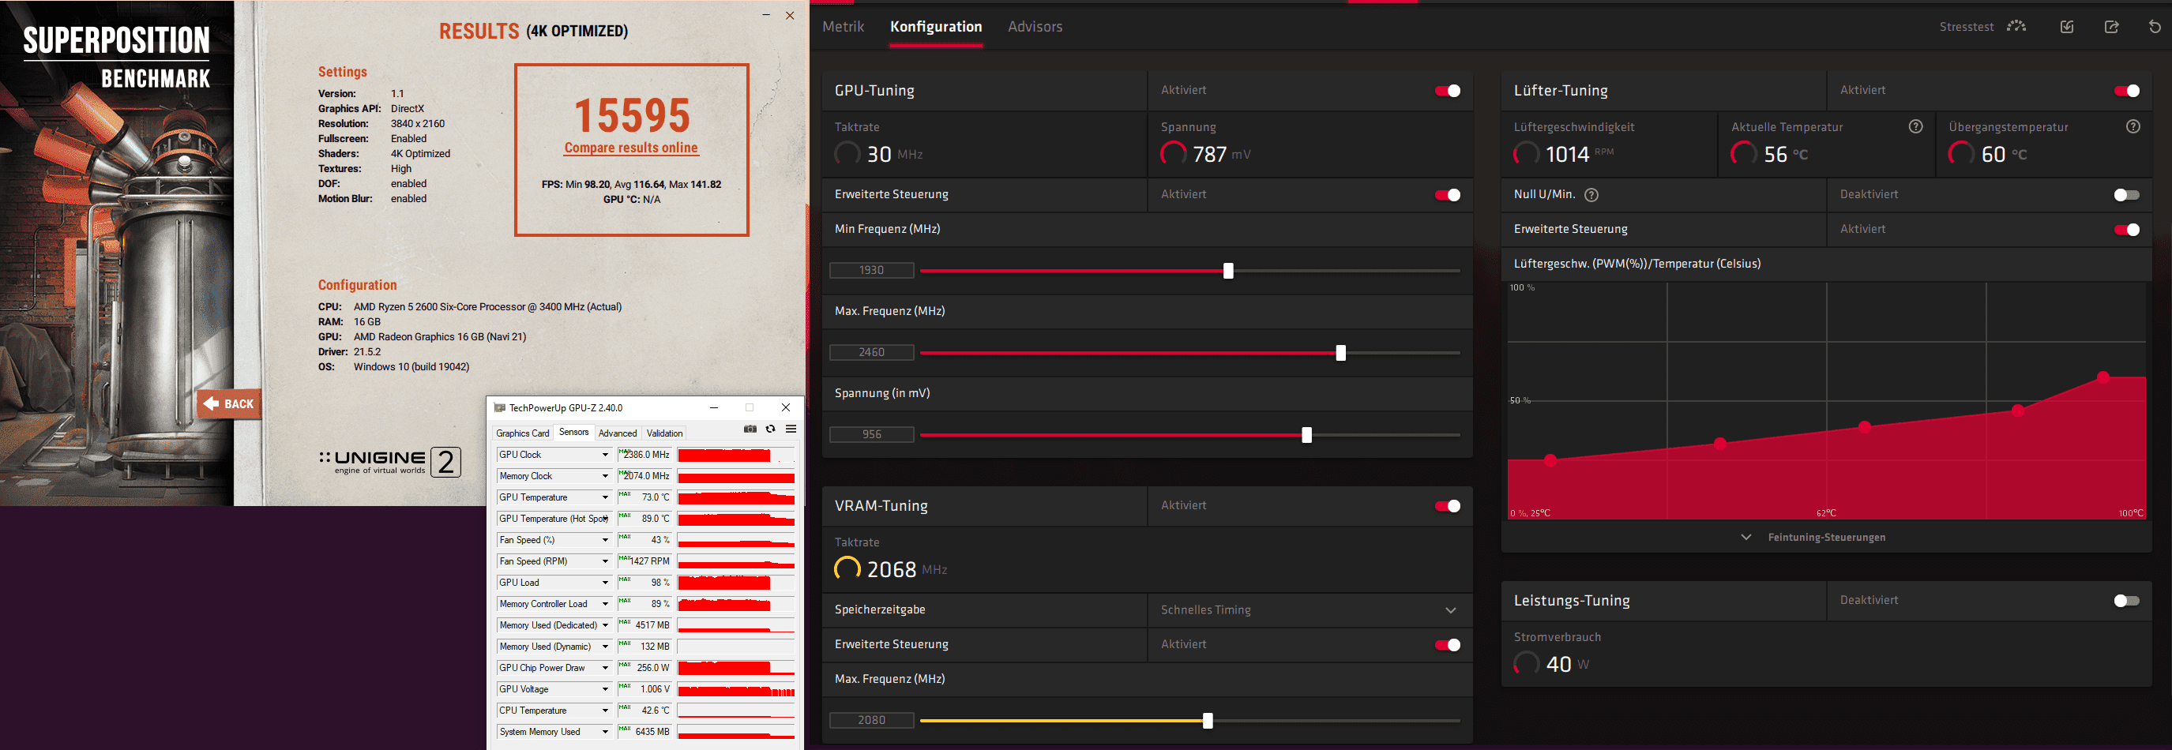Open the Fan Speed (%) sensor dropdown
2172x750 pixels.
[x=604, y=540]
